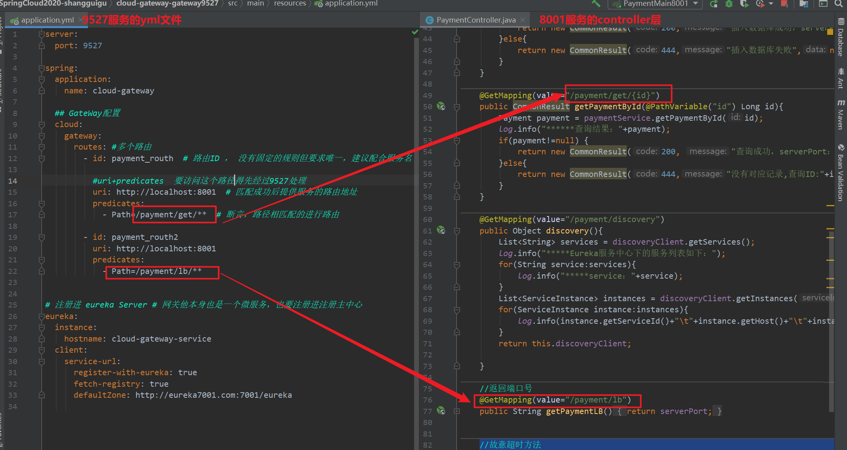
Task: Collapse the discovery method at line 61
Action: 457,231
